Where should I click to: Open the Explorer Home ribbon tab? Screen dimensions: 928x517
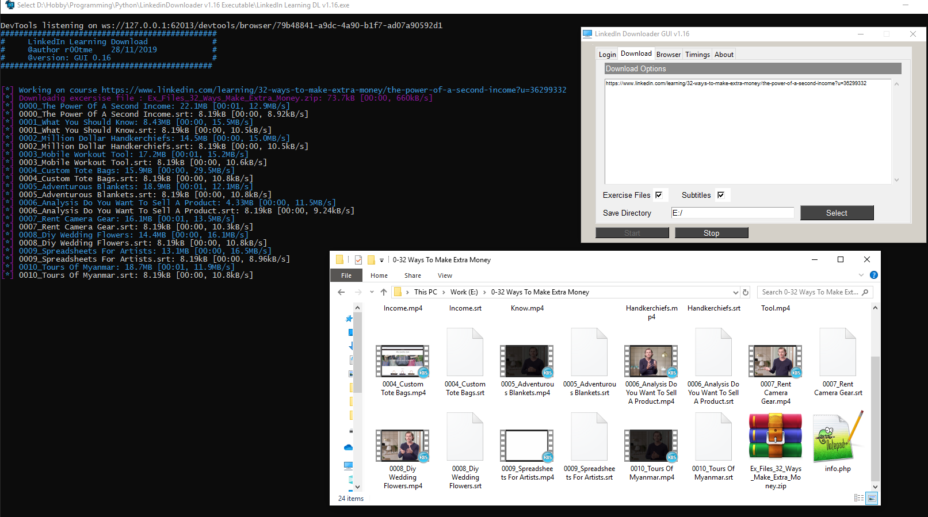pyautogui.click(x=379, y=275)
